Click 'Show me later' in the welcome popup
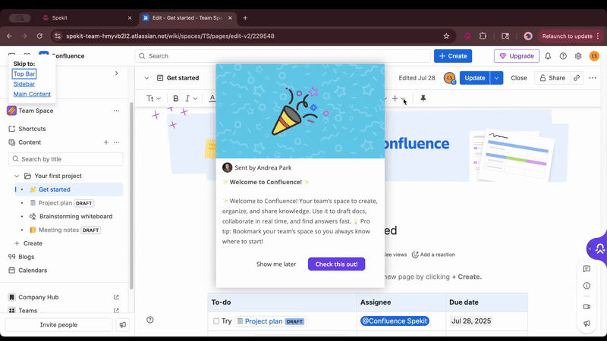This screenshot has width=607, height=341. [276, 264]
